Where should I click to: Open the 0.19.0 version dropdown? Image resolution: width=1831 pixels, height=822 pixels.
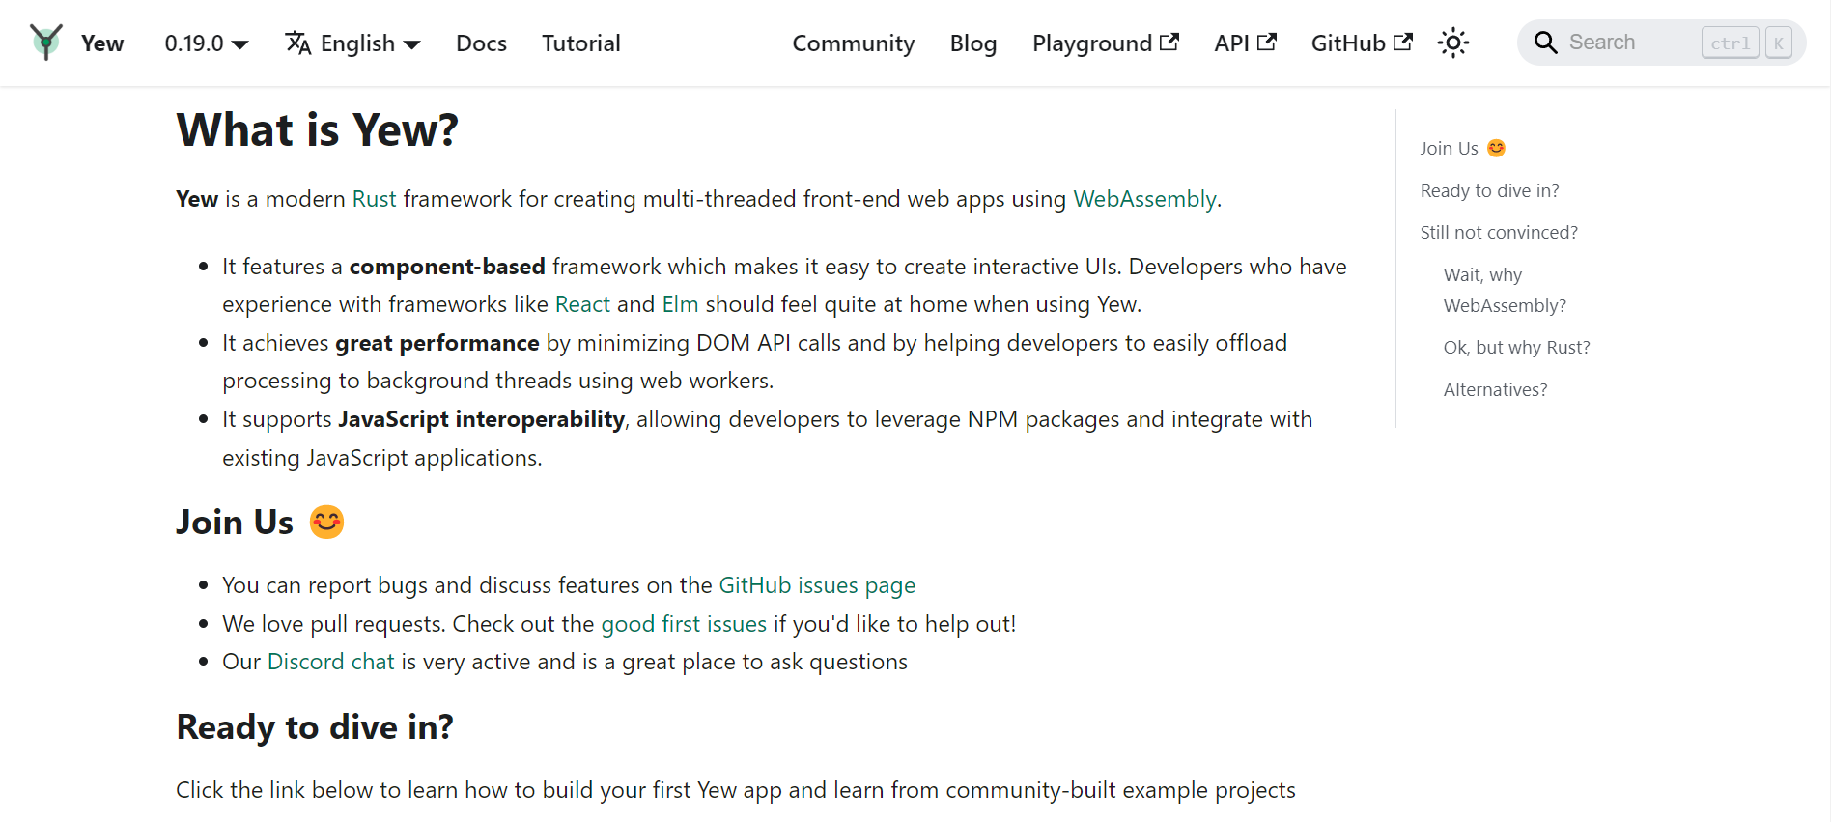coord(207,43)
